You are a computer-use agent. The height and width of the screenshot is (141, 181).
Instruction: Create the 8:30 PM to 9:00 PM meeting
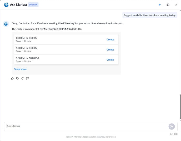(x=110, y=40)
